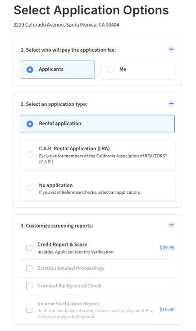Choose C.A.R. Rental Application (LRA) option
Image resolution: width=196 pixels, height=331 pixels.
[x=30, y=155]
